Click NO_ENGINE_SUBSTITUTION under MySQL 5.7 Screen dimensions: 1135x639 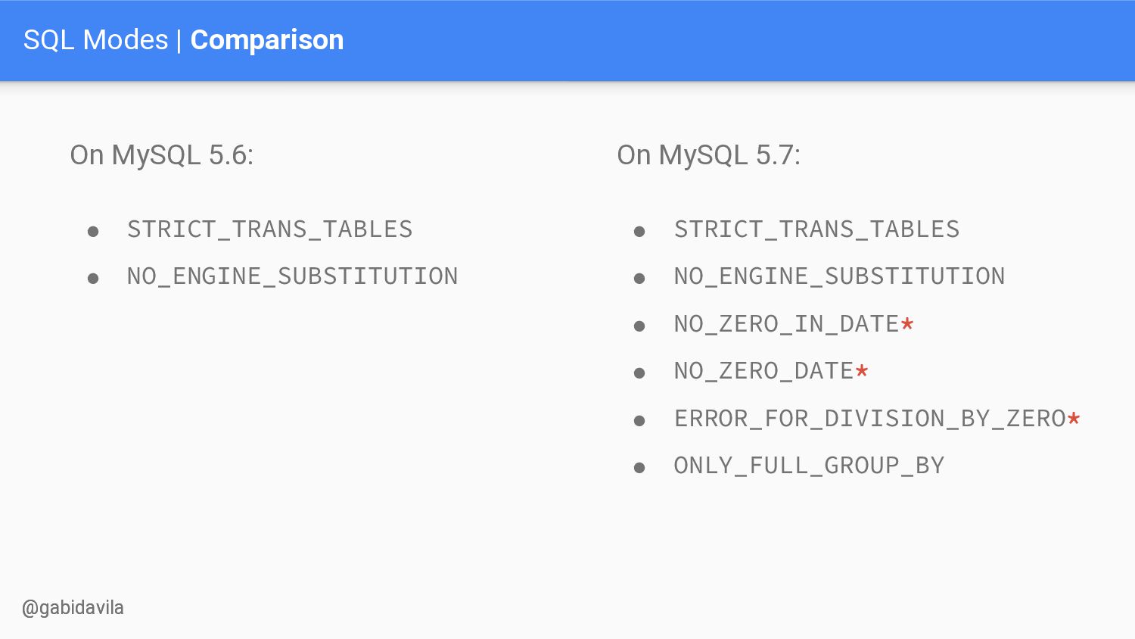click(x=840, y=276)
